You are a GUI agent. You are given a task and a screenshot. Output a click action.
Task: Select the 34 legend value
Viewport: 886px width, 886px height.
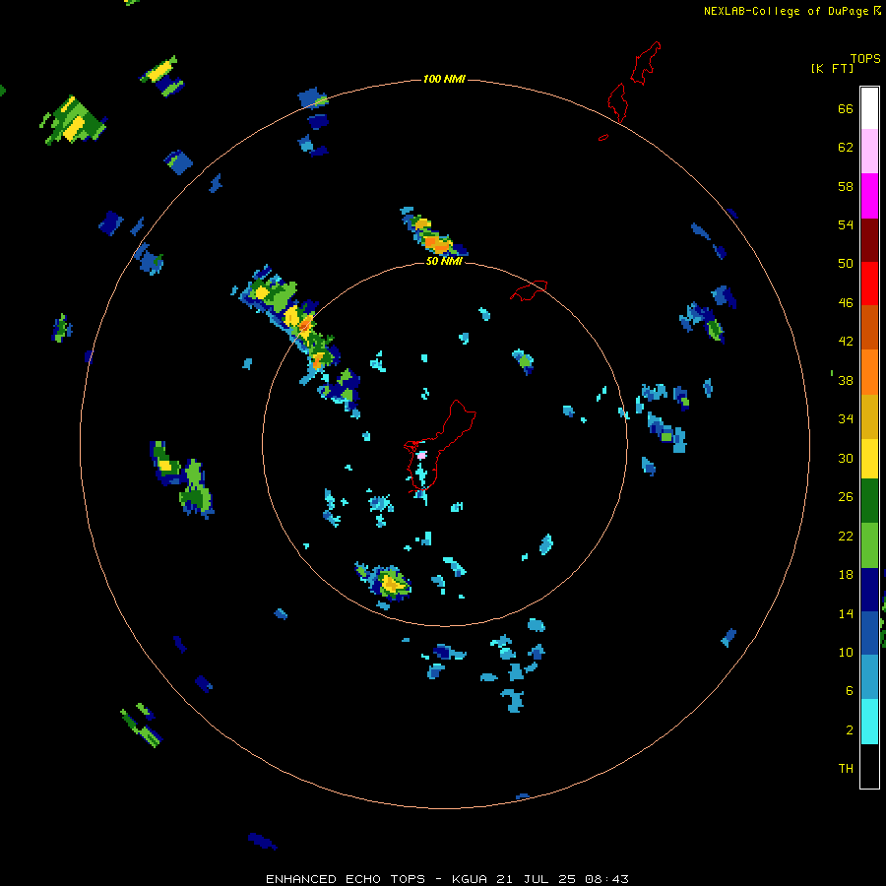point(846,418)
